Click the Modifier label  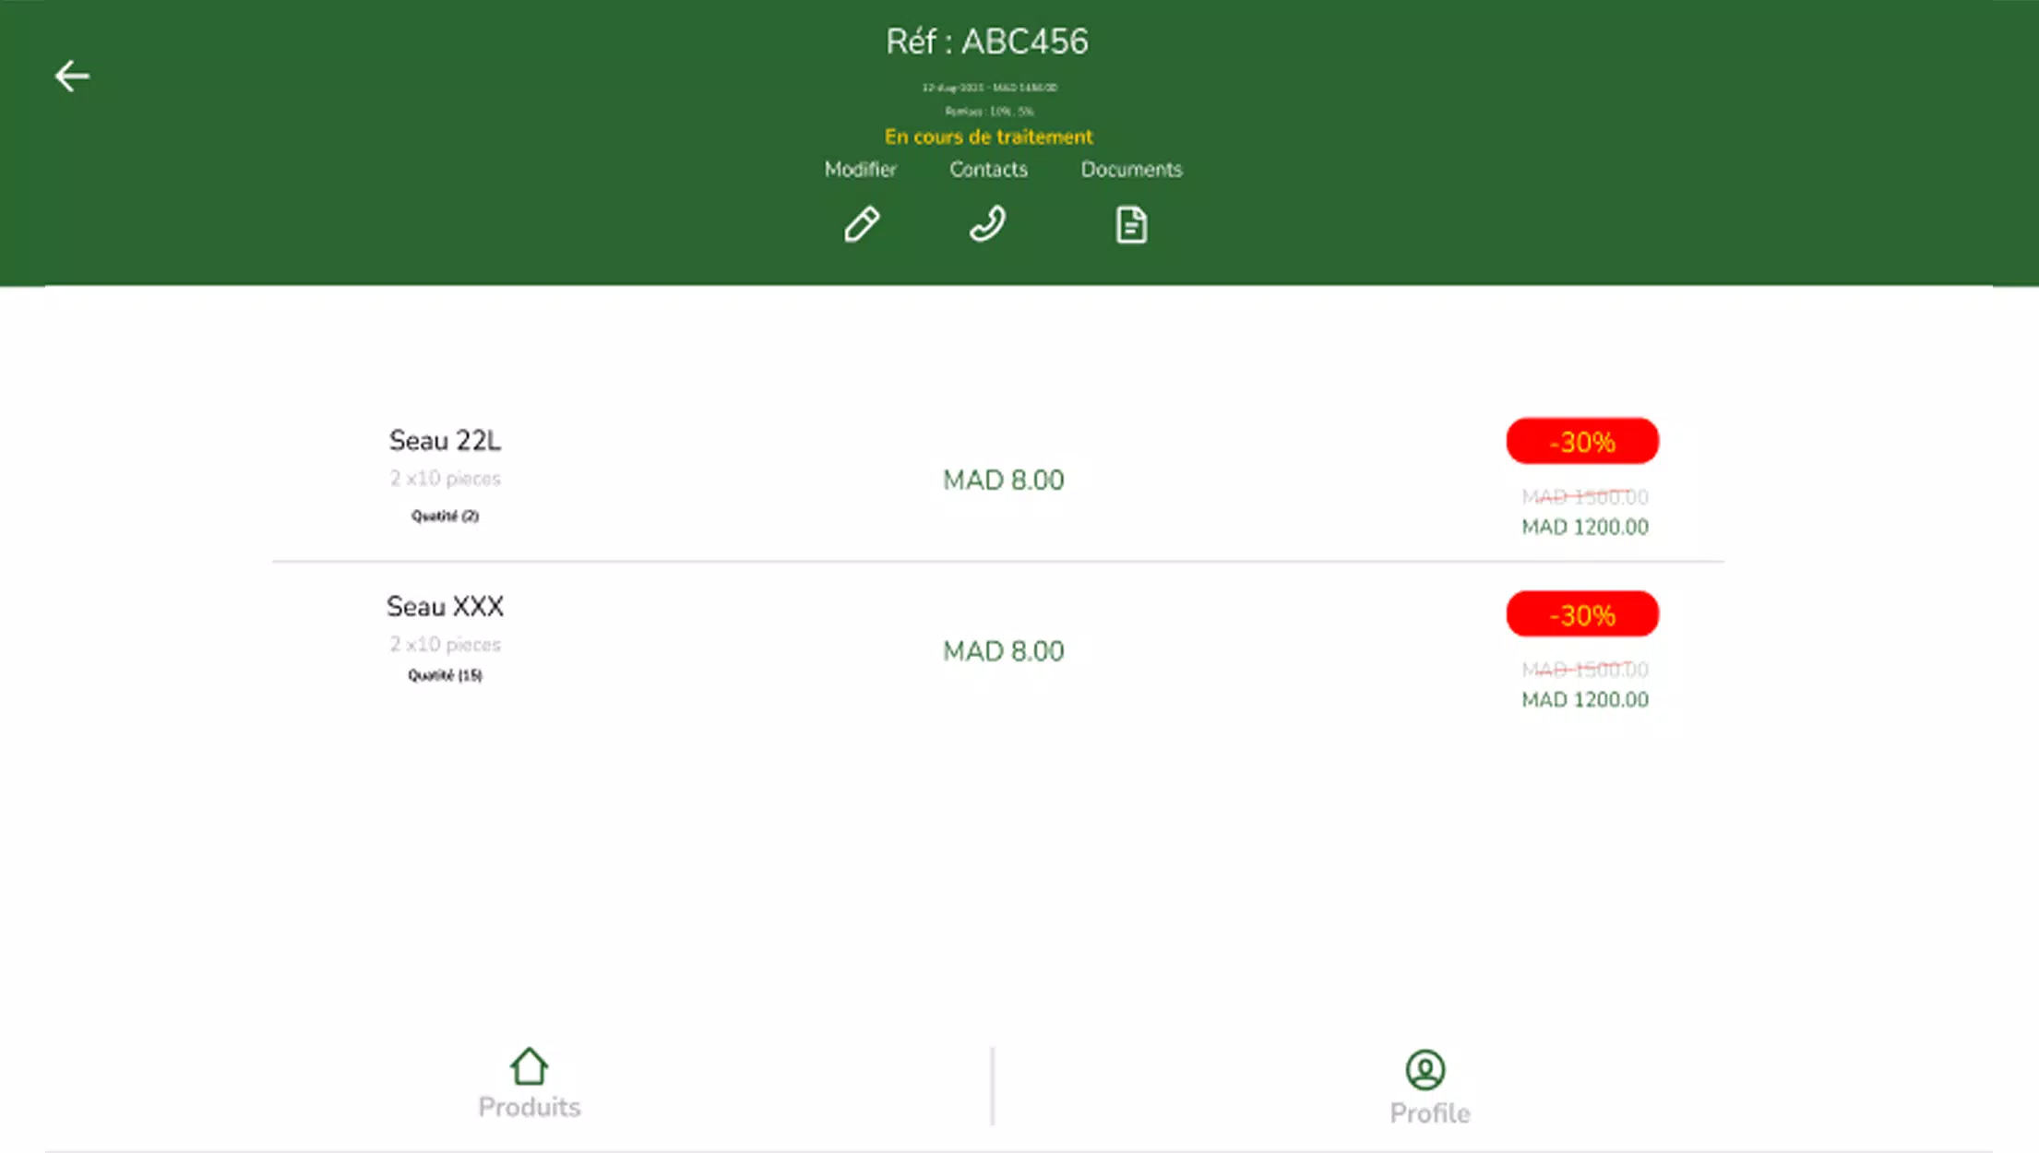pos(860,170)
